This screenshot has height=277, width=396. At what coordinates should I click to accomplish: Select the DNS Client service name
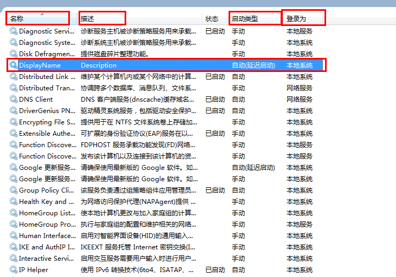[36, 100]
